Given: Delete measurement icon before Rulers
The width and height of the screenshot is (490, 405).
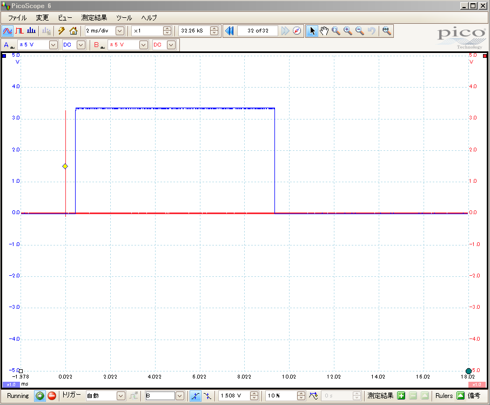Looking at the screenshot, I should point(425,396).
